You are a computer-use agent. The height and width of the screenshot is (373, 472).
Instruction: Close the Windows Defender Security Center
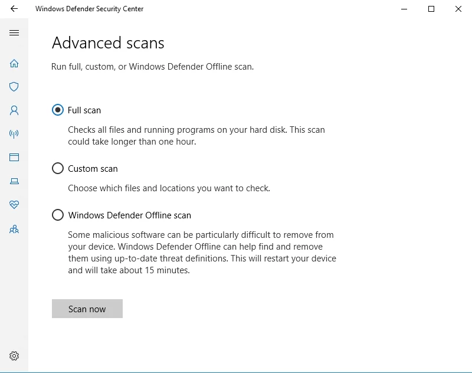coord(458,9)
